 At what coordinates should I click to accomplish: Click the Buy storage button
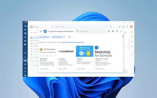click(35, 65)
